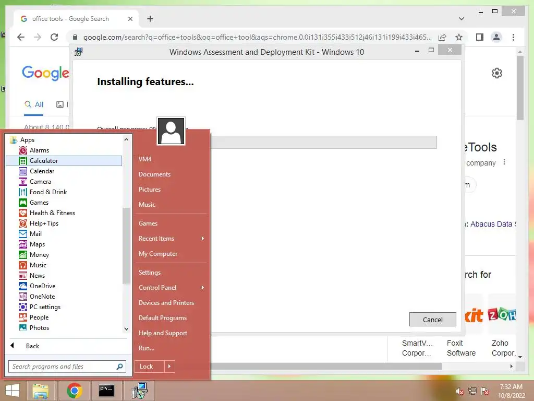Open Chrome tab search chevron

pyautogui.click(x=462, y=19)
